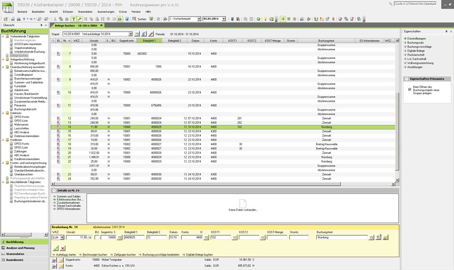Click the second icon right of the Stapel dropdown
Viewport: 454px width, 270px height.
coord(144,34)
